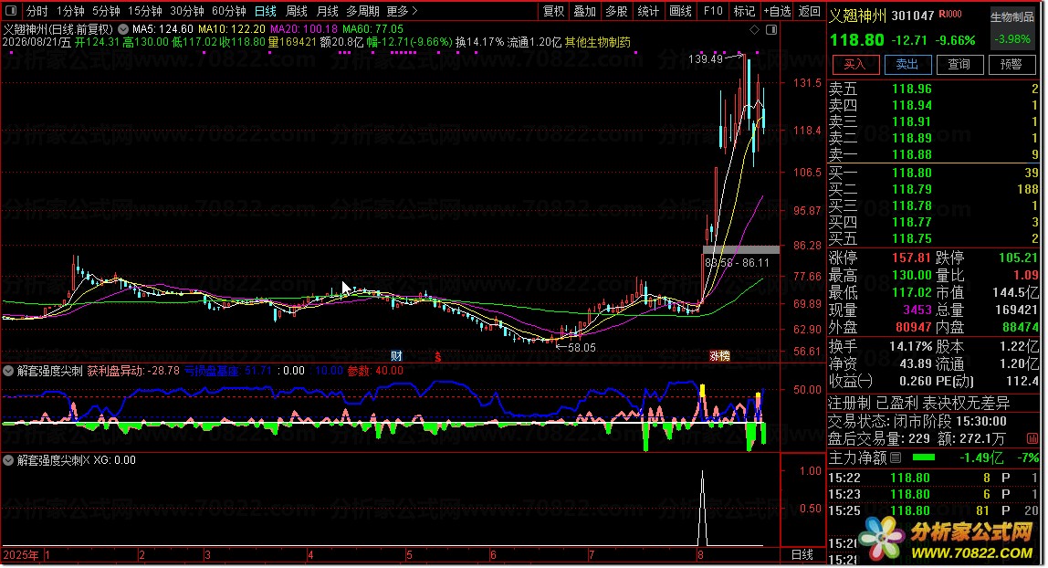The height and width of the screenshot is (568, 1048).
Task: Click the 日线 label below the price axis
Action: click(802, 555)
